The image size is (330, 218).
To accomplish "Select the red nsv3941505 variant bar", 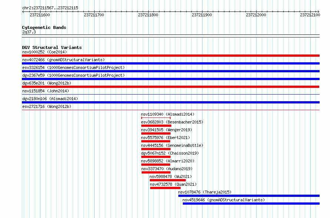I will pyautogui.click(x=156, y=133).
